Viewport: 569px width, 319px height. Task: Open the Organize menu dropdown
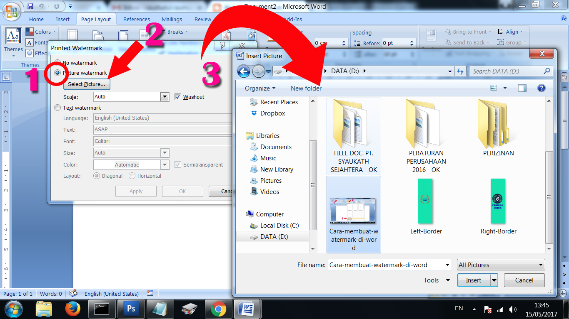click(x=260, y=88)
